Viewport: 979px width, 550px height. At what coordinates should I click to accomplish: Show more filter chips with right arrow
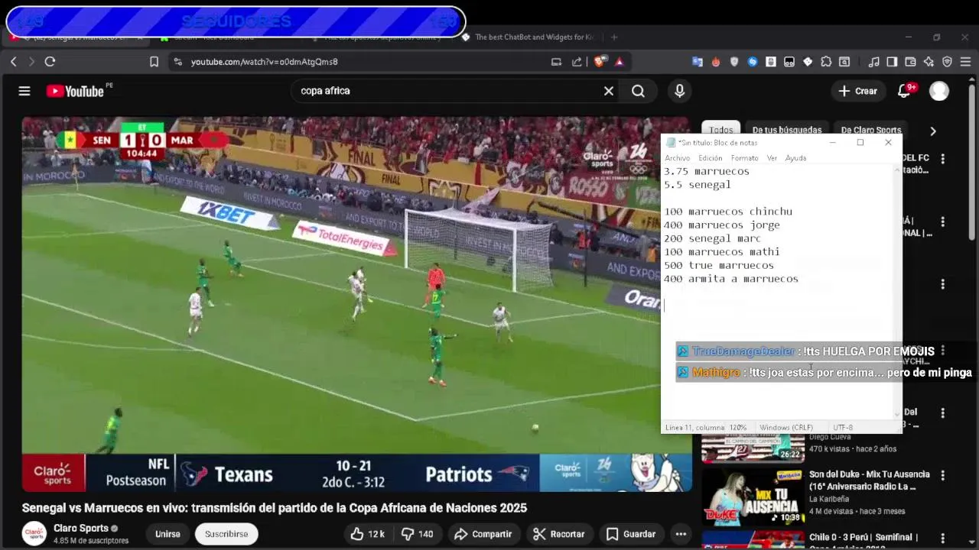[x=932, y=131]
